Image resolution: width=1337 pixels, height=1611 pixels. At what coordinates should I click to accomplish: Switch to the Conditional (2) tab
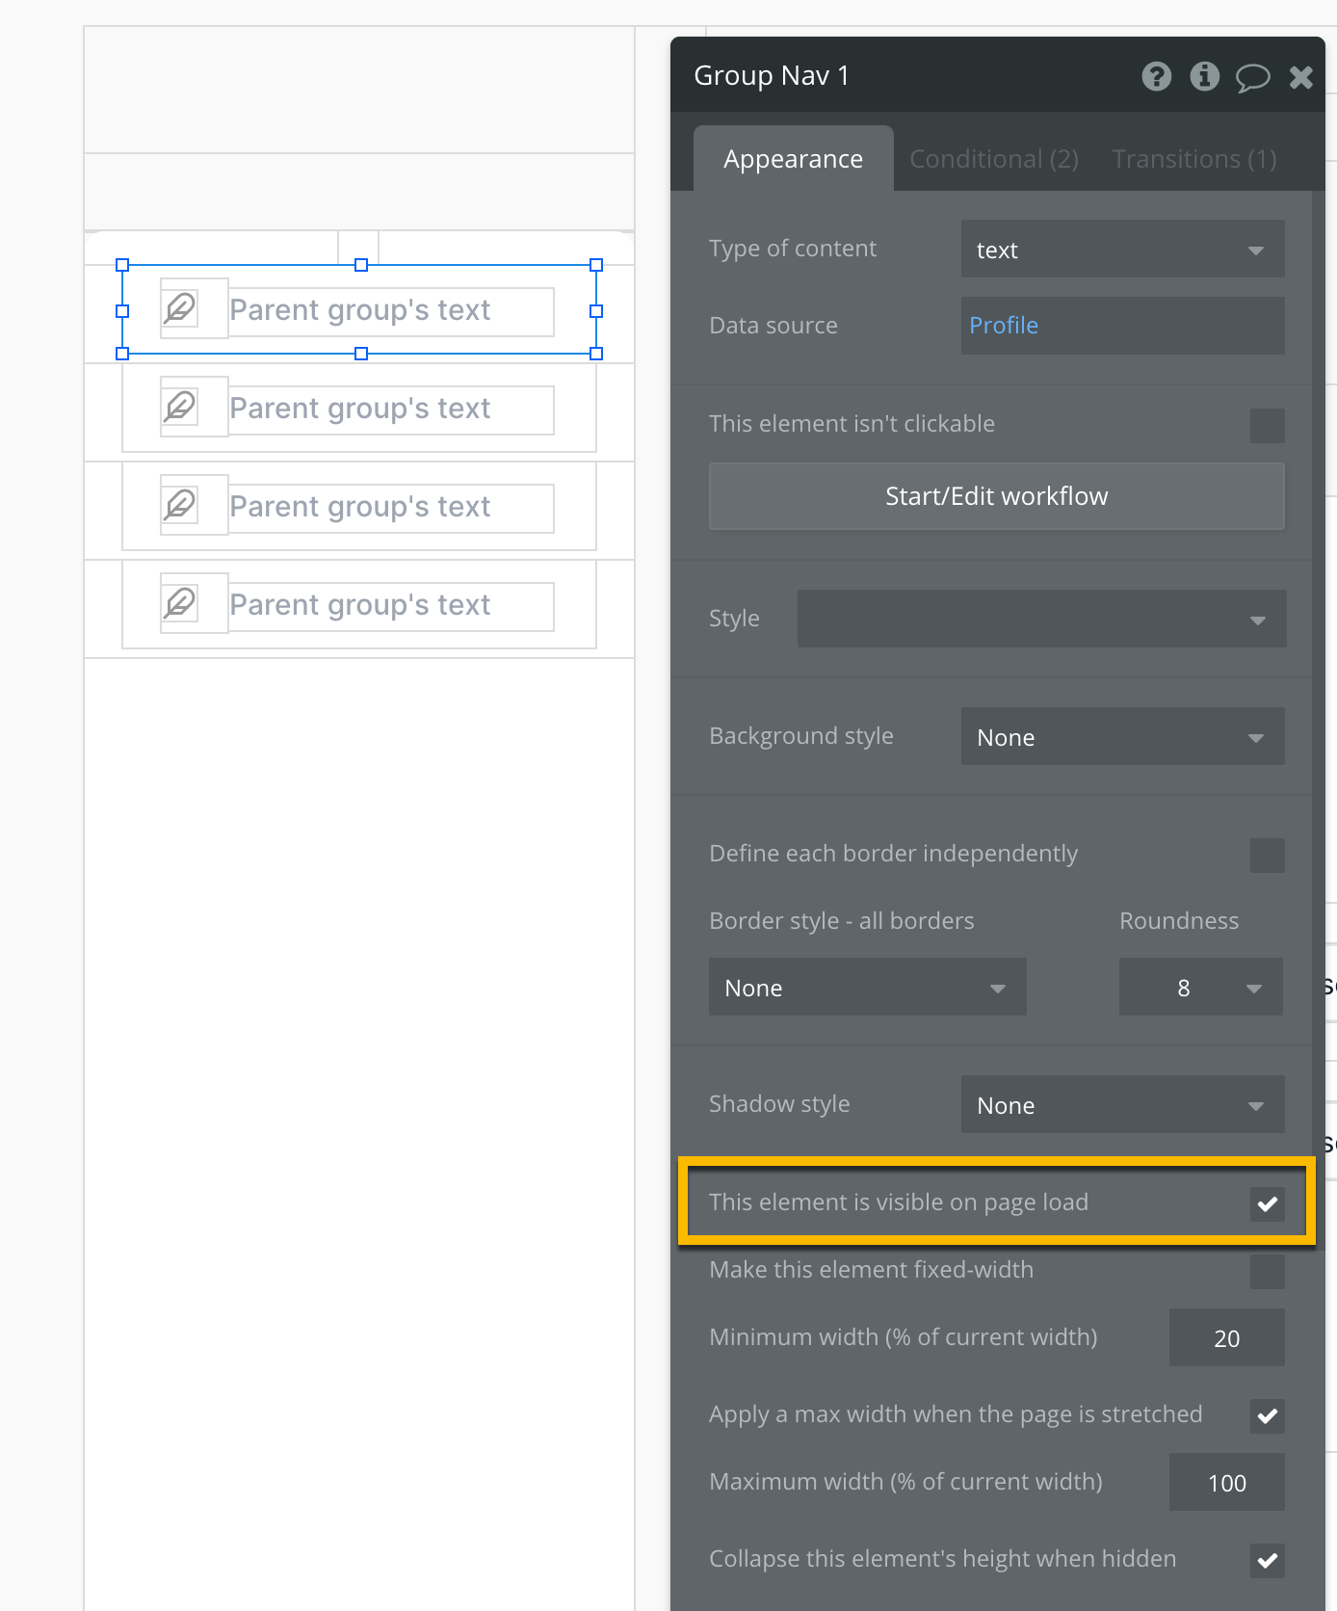993,159
